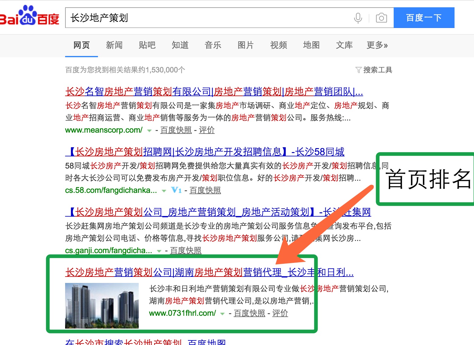
Task: Expand the dropdown arrow next to cs.ganji.com URL
Action: pos(159,251)
